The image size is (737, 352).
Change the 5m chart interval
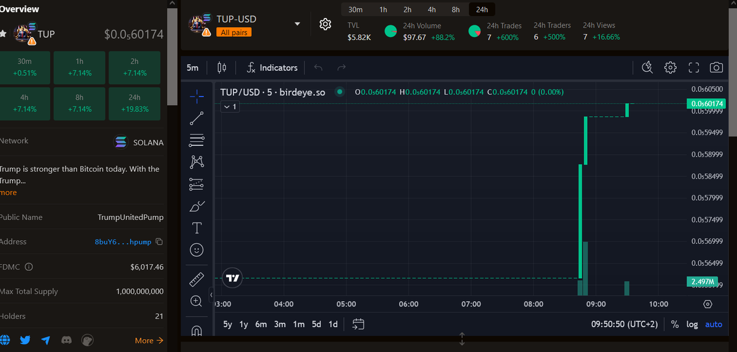193,68
